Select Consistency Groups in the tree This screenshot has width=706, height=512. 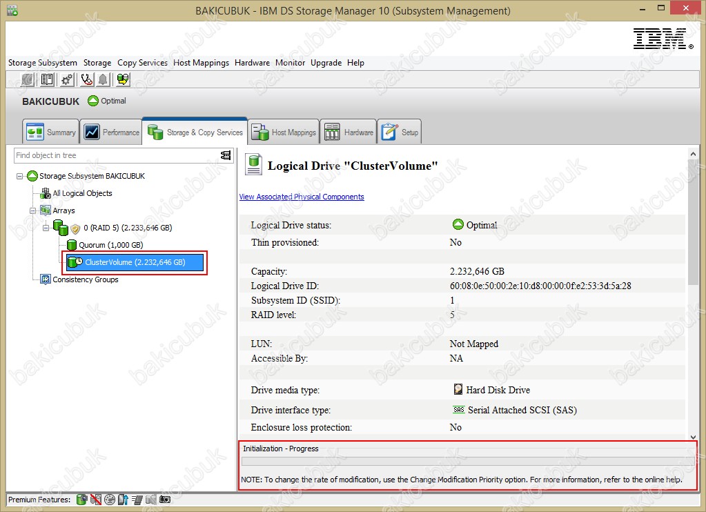[86, 279]
